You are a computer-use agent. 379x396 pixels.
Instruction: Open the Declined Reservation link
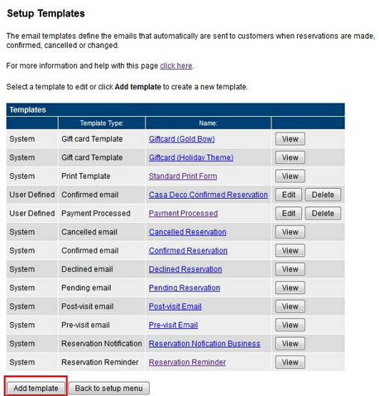[x=185, y=269]
